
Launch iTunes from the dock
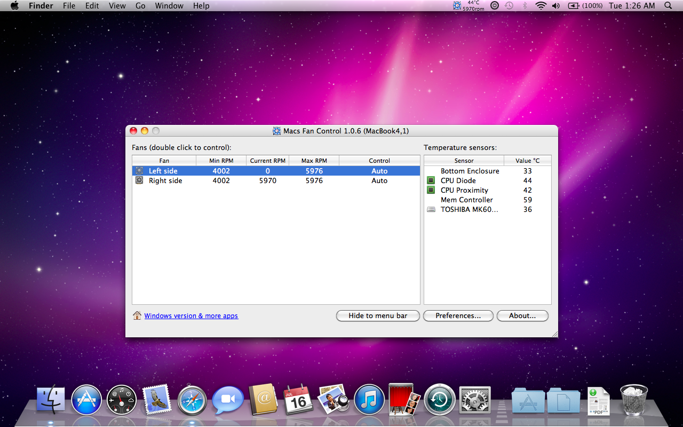pos(369,400)
